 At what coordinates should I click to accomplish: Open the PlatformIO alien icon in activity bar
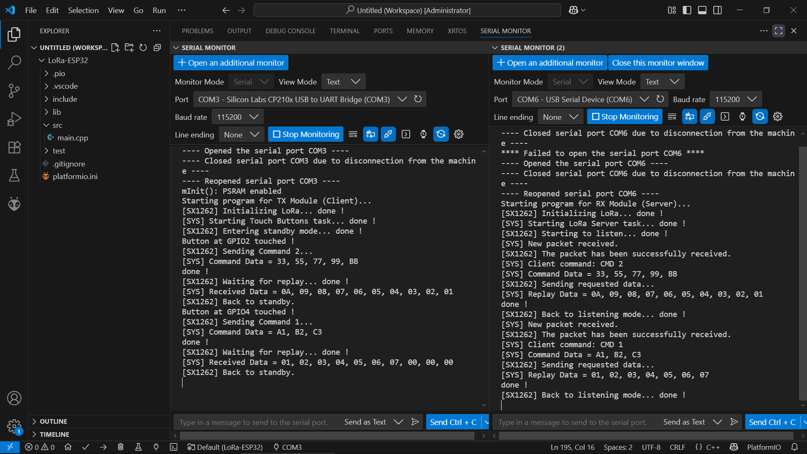[14, 204]
